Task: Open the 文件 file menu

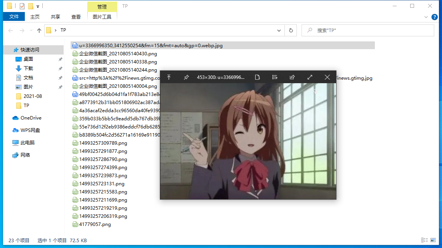Action: pos(14,17)
